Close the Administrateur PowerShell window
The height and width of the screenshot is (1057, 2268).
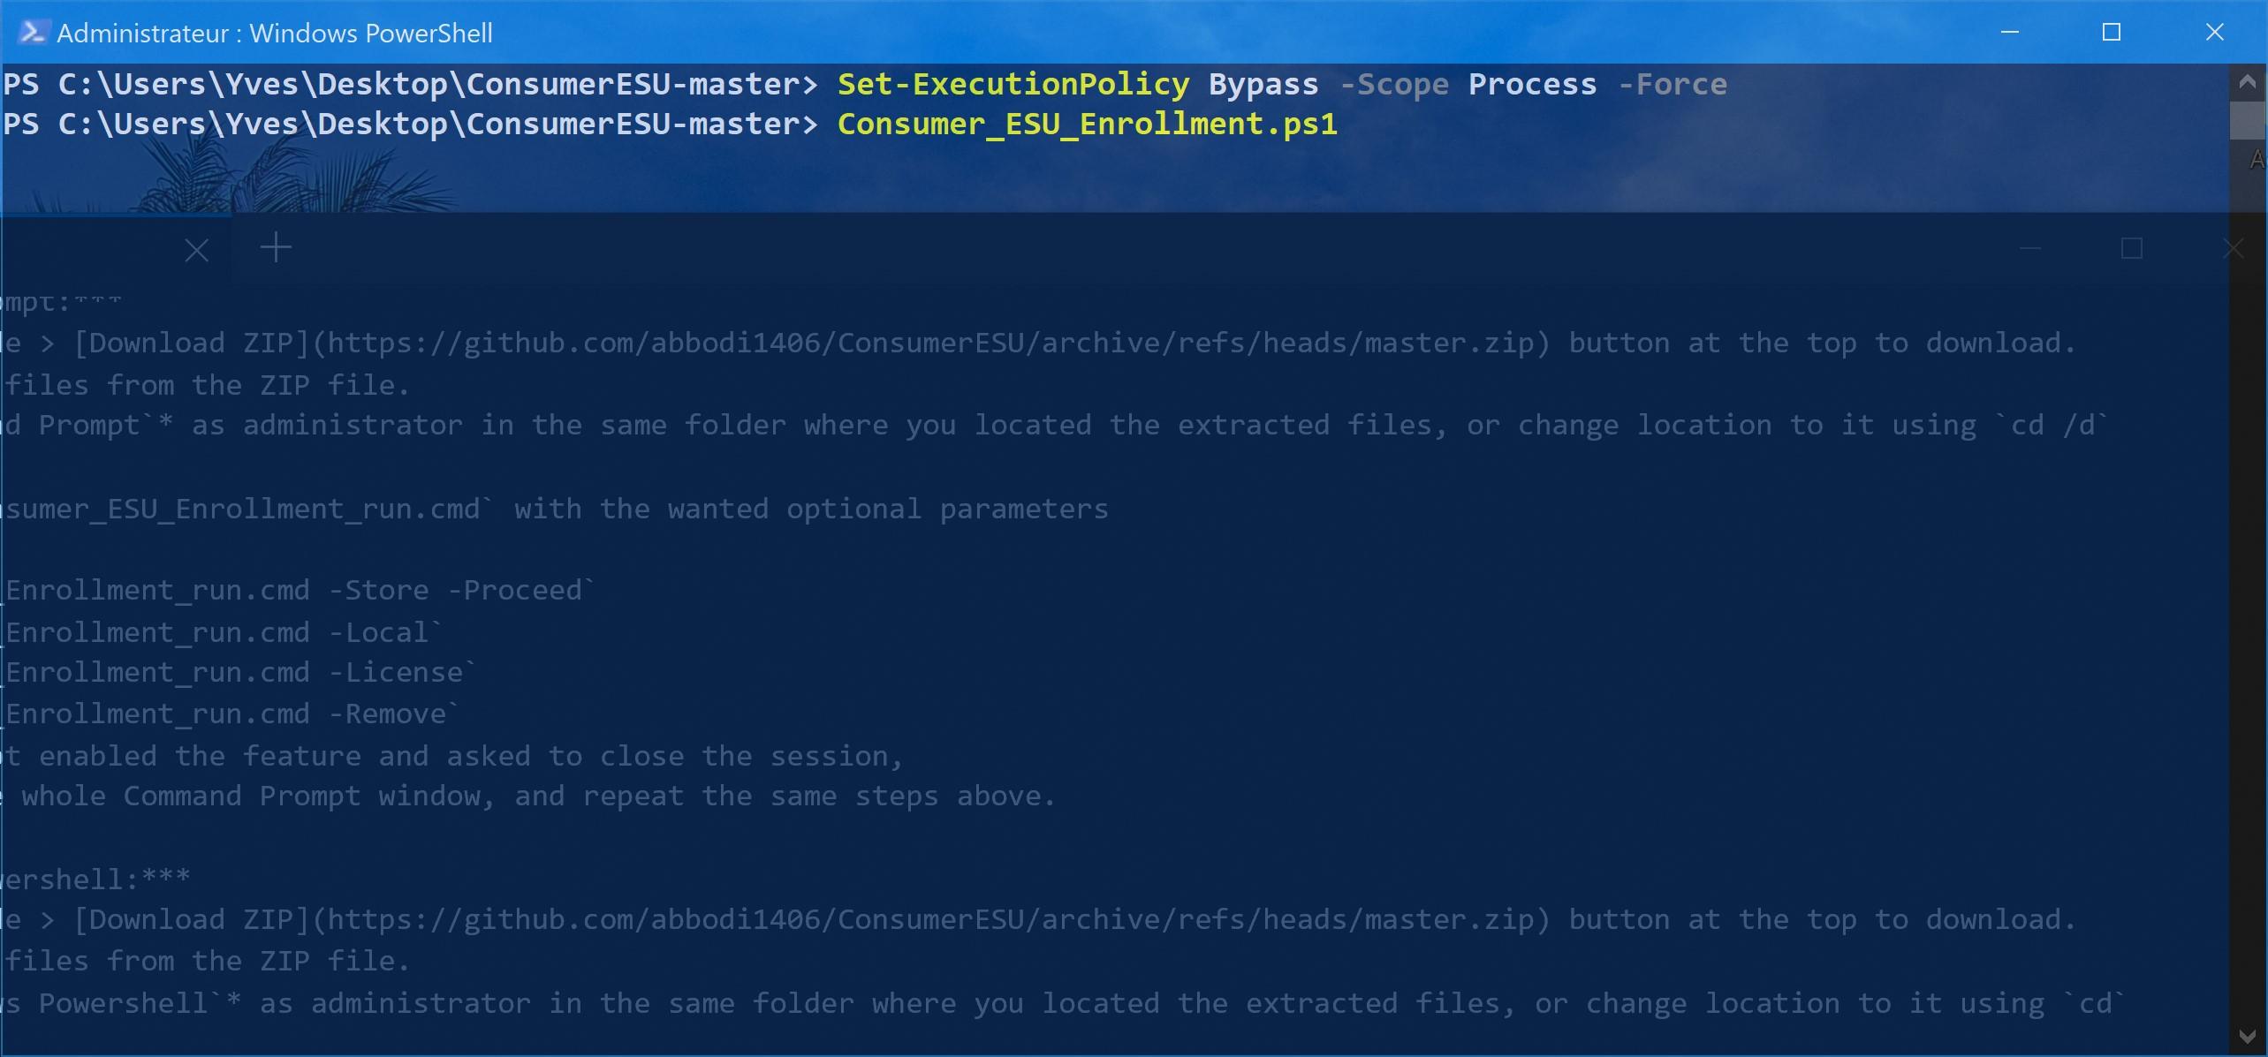(2215, 33)
